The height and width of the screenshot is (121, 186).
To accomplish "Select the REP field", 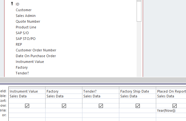I will (19, 44).
